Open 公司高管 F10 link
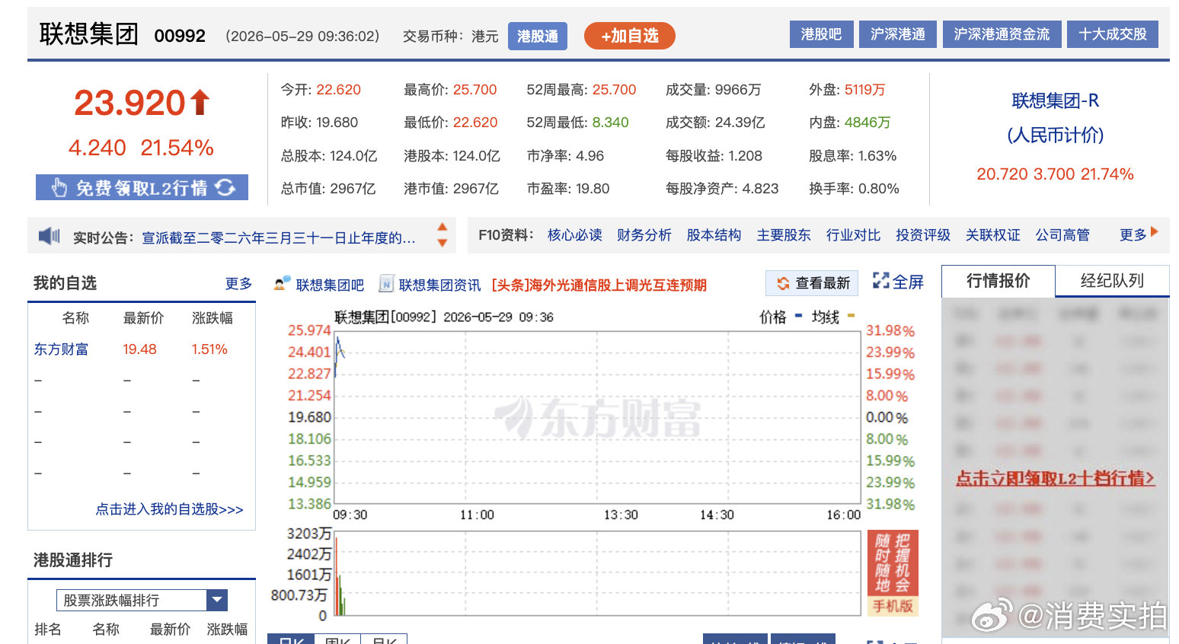Screen dimensions: 1179x644 click(1062, 235)
